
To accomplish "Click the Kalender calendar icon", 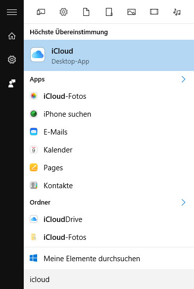I will pos(34,149).
